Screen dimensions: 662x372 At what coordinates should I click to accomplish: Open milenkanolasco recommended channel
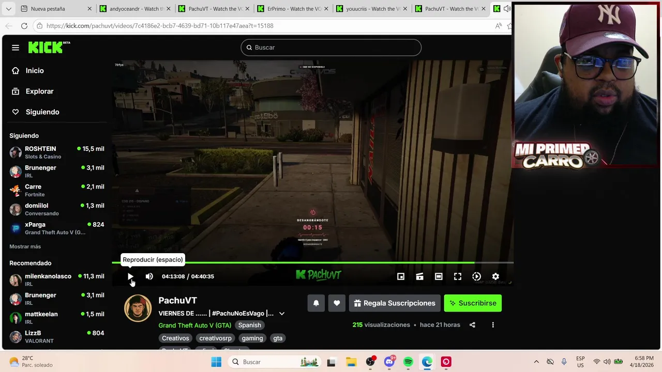(x=56, y=280)
